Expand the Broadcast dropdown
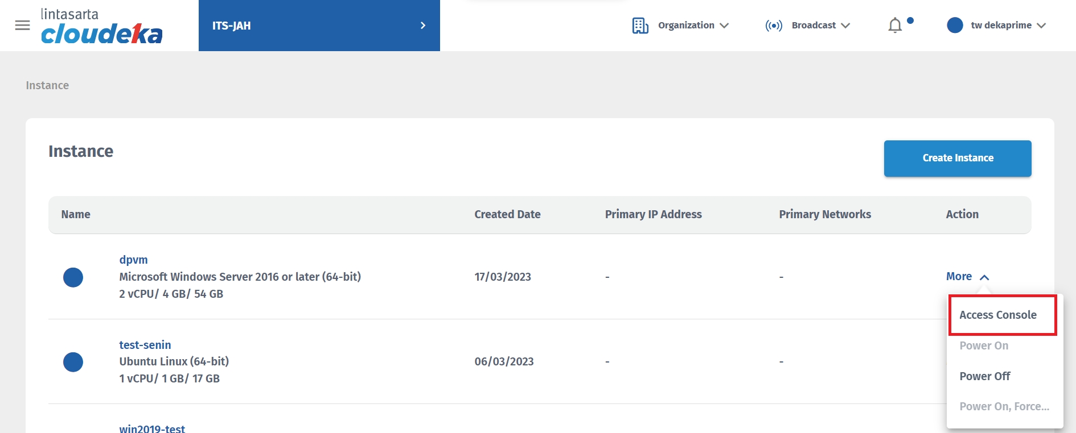Viewport: 1076px width, 433px height. 820,26
